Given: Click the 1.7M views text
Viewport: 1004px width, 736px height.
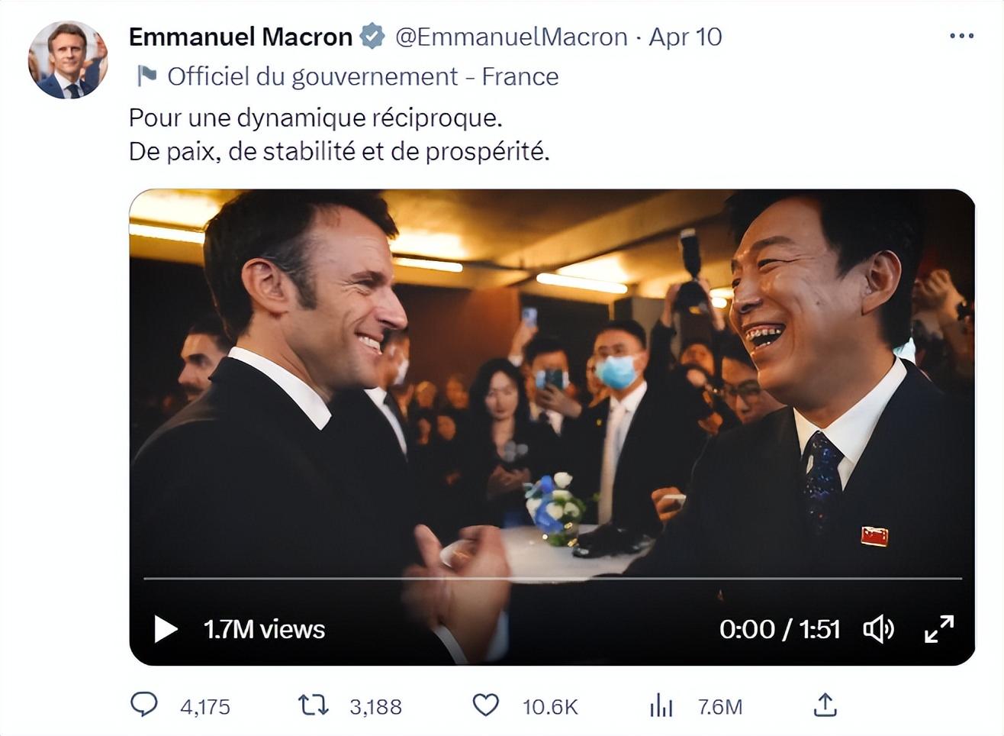Looking at the screenshot, I should coord(264,629).
